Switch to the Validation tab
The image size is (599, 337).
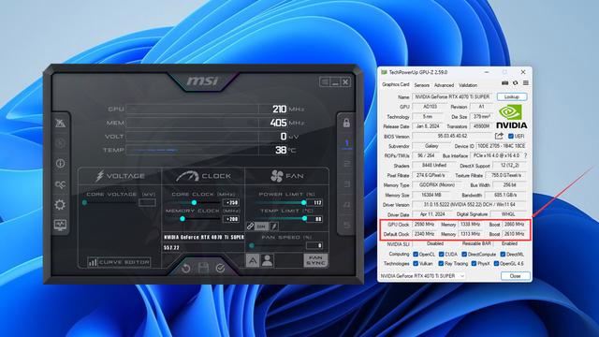tap(468, 85)
